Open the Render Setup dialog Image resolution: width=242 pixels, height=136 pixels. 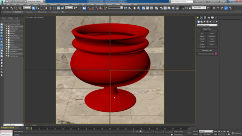pyautogui.click(x=161, y=8)
